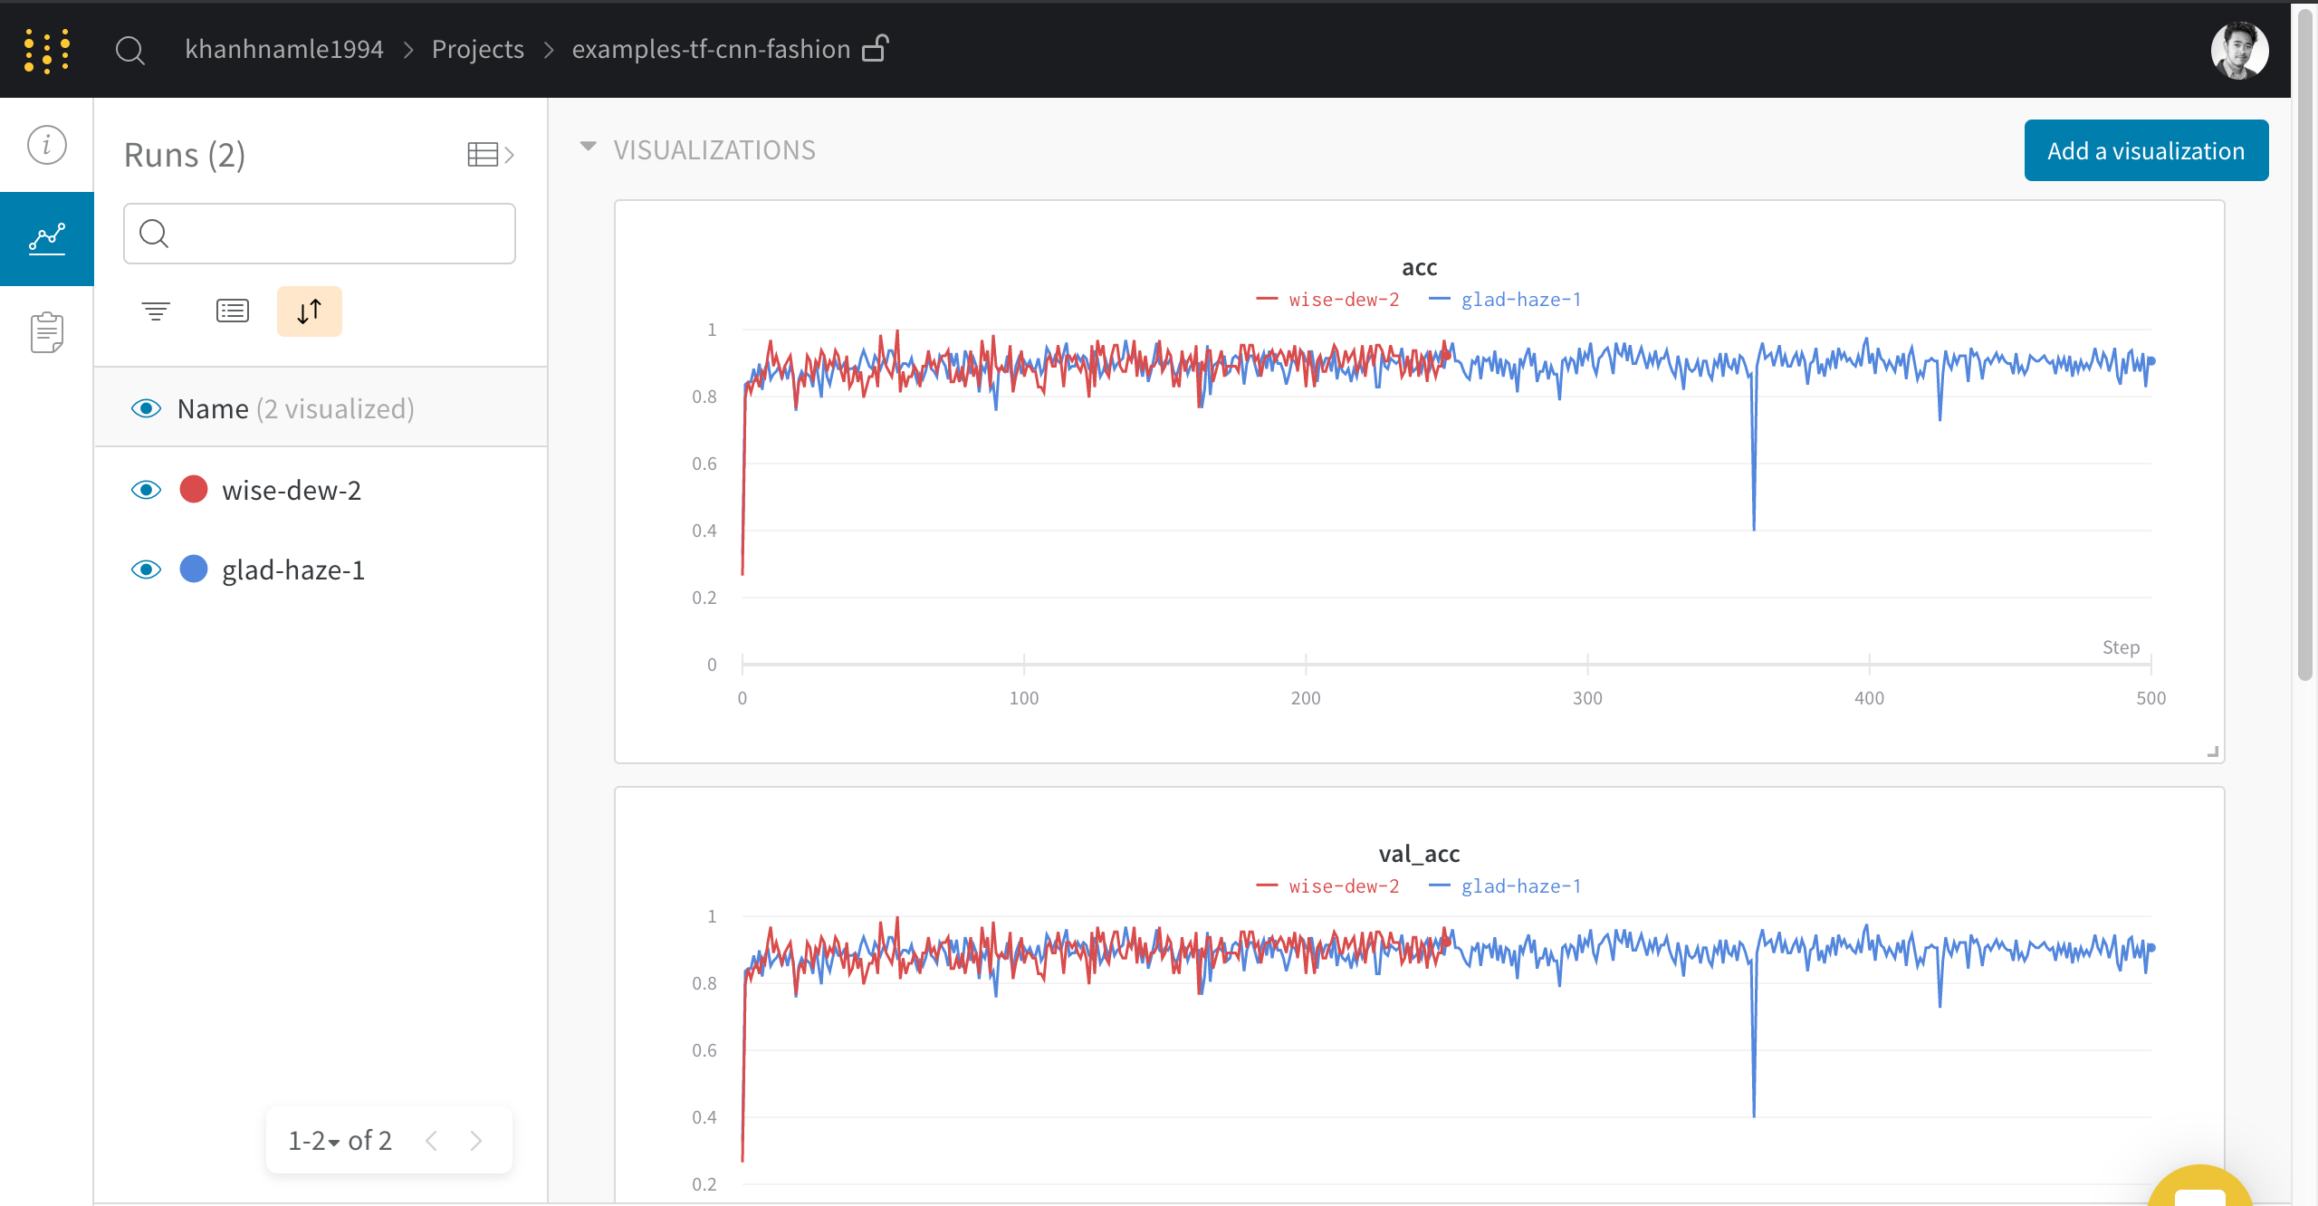Toggle visibility of run wise-dew-2
The width and height of the screenshot is (2318, 1206).
[146, 490]
